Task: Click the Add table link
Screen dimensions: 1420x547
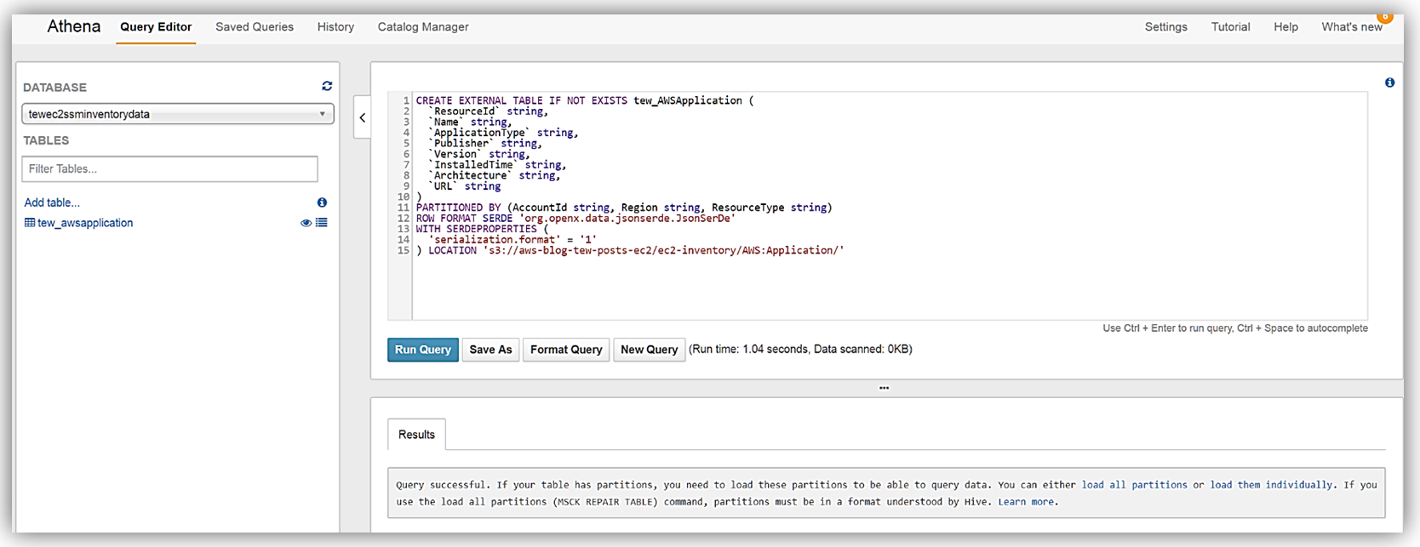Action: [52, 202]
